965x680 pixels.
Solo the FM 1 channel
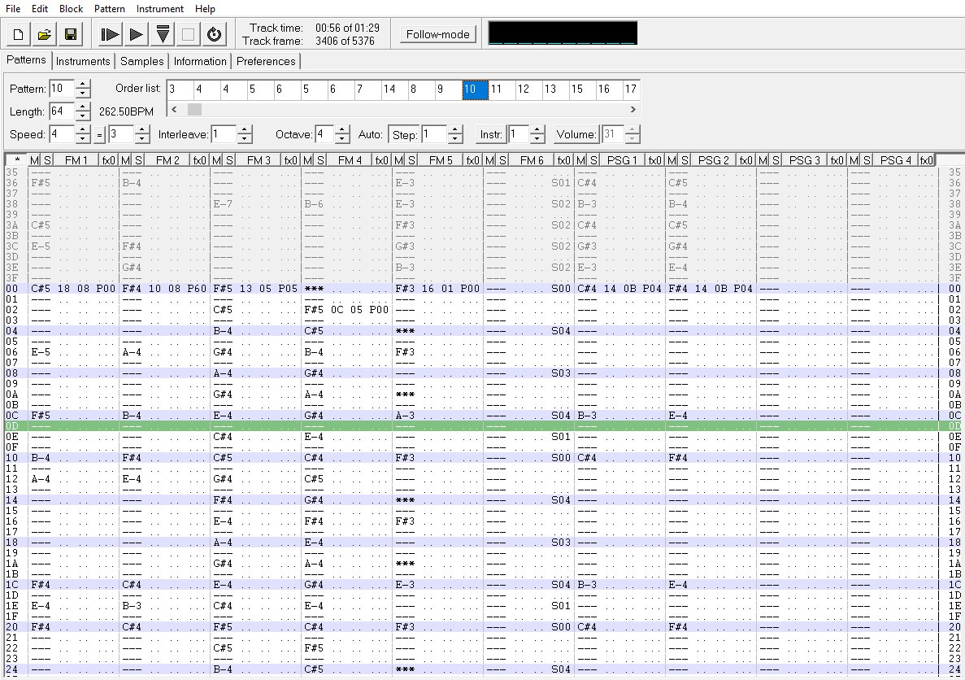click(47, 160)
